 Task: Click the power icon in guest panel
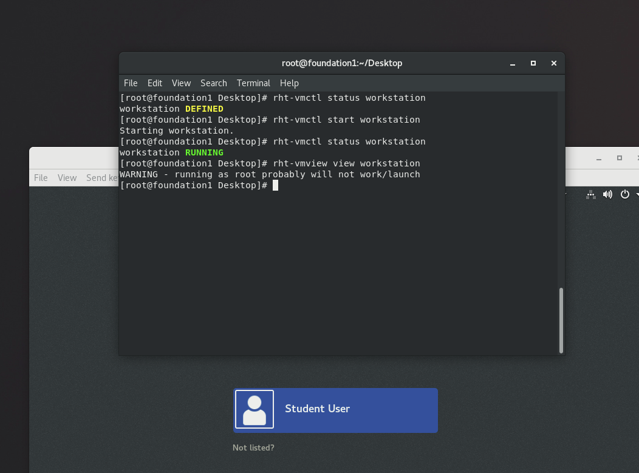tap(624, 194)
